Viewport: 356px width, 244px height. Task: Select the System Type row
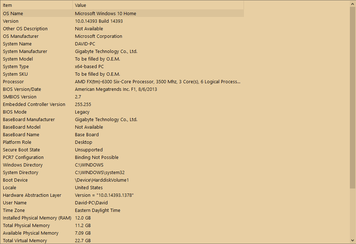point(123,67)
